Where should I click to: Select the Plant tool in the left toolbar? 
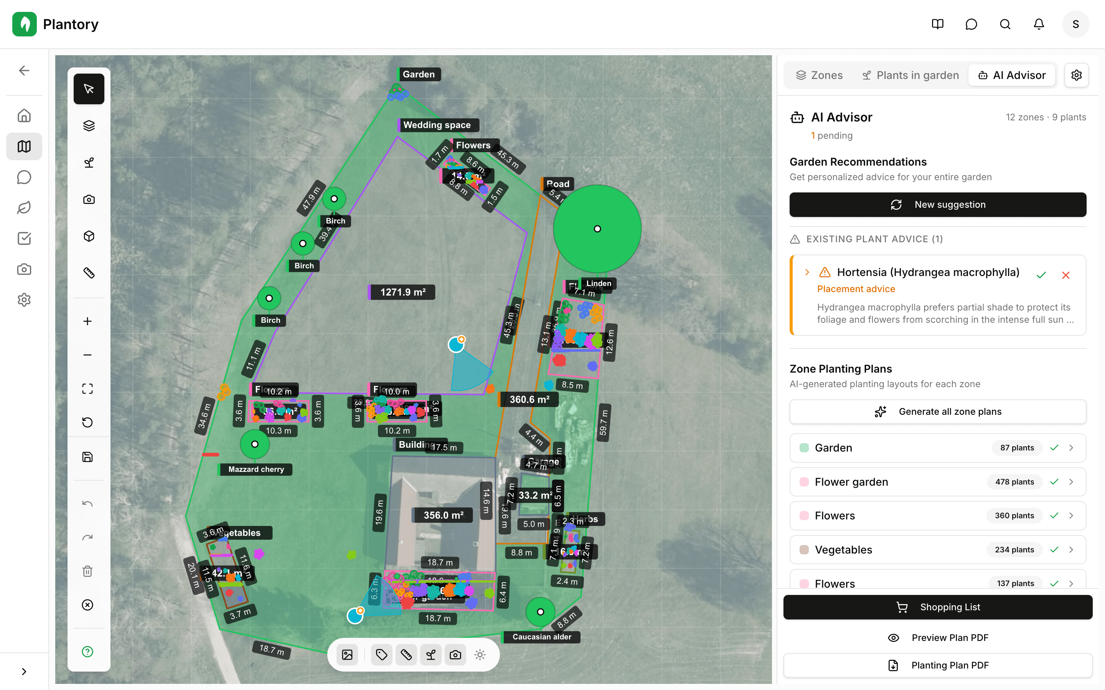click(89, 163)
